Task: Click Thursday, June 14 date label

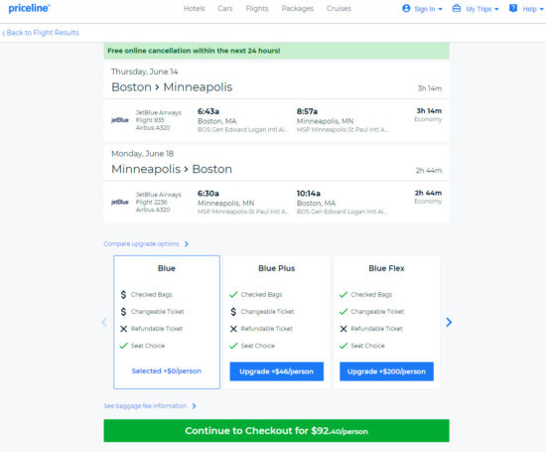Action: pos(145,72)
